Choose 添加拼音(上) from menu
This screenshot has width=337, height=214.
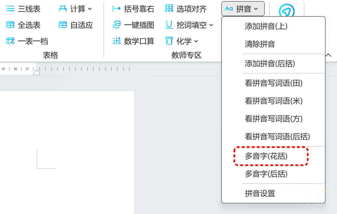[x=266, y=26]
